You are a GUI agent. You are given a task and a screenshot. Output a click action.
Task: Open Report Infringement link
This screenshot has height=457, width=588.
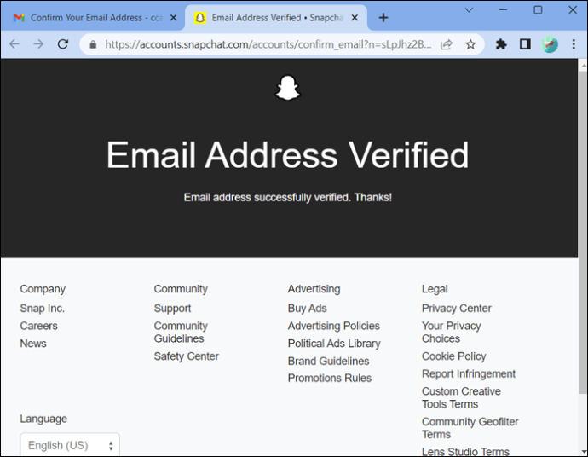(x=469, y=373)
